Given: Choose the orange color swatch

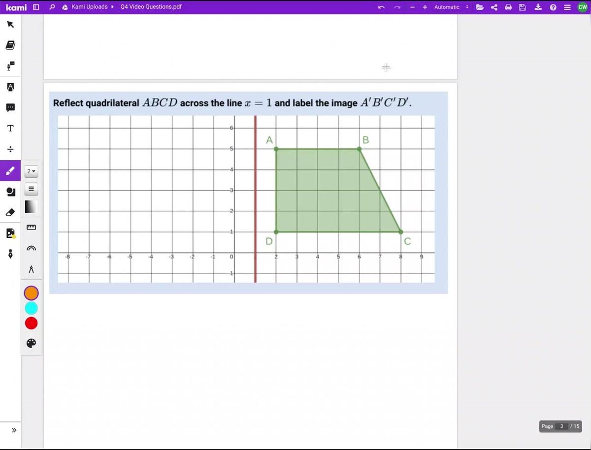Looking at the screenshot, I should [31, 293].
